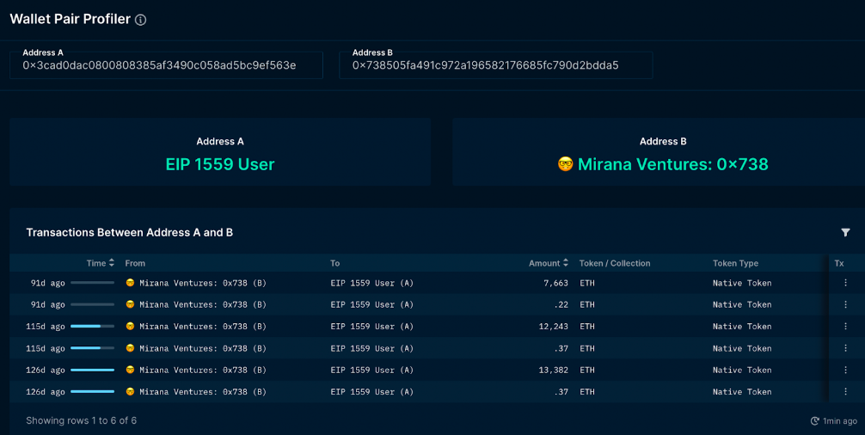This screenshot has width=865, height=435.
Task: Click Native Token in the 13,382 ETH row
Action: [742, 370]
